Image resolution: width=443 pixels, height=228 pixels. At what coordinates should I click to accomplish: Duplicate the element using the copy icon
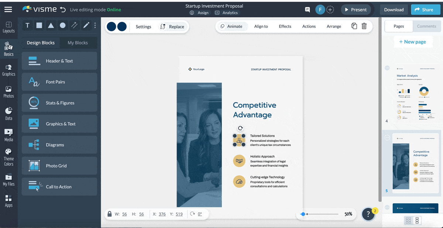pos(354,26)
